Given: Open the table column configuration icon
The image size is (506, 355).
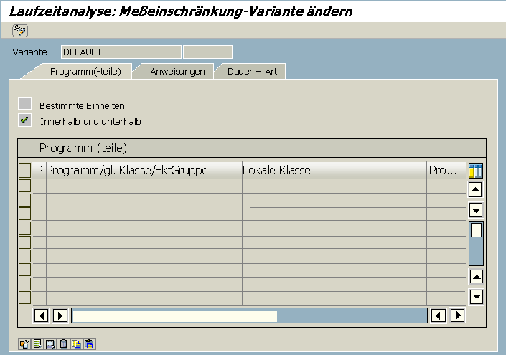Looking at the screenshot, I should (x=476, y=170).
